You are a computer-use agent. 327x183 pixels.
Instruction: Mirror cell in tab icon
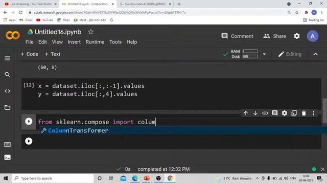(x=294, y=113)
